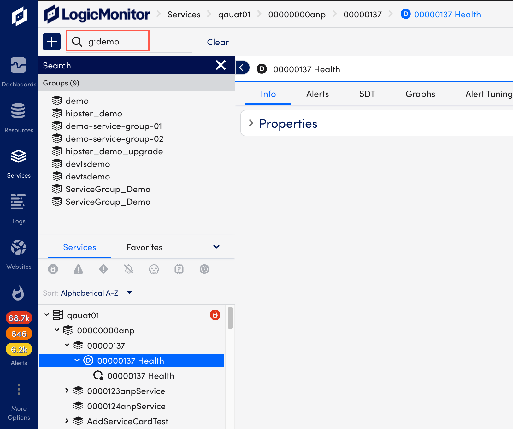Open Dashboards from the left navigation
The height and width of the screenshot is (429, 513).
[x=19, y=71]
